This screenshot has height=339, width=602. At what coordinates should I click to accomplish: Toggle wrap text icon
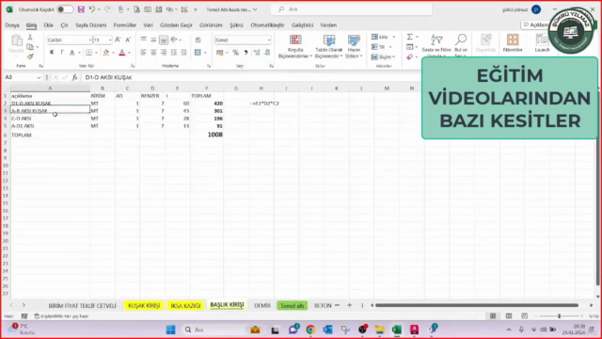coord(198,40)
